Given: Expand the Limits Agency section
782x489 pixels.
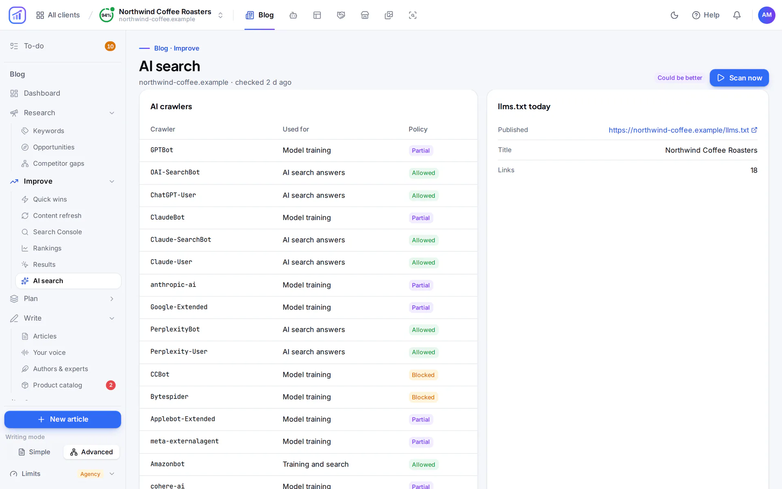Looking at the screenshot, I should [63, 474].
